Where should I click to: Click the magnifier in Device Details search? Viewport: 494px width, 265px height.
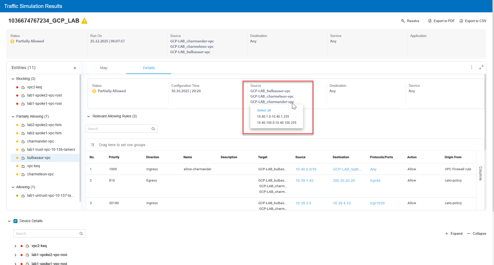pyautogui.click(x=81, y=233)
